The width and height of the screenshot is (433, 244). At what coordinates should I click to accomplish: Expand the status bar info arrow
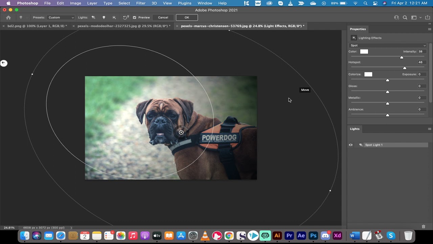tap(71, 228)
